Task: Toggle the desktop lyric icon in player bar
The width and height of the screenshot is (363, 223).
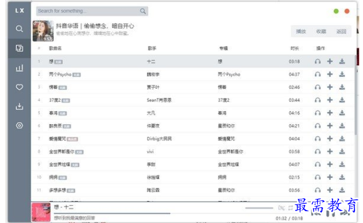Action: [x=281, y=208]
